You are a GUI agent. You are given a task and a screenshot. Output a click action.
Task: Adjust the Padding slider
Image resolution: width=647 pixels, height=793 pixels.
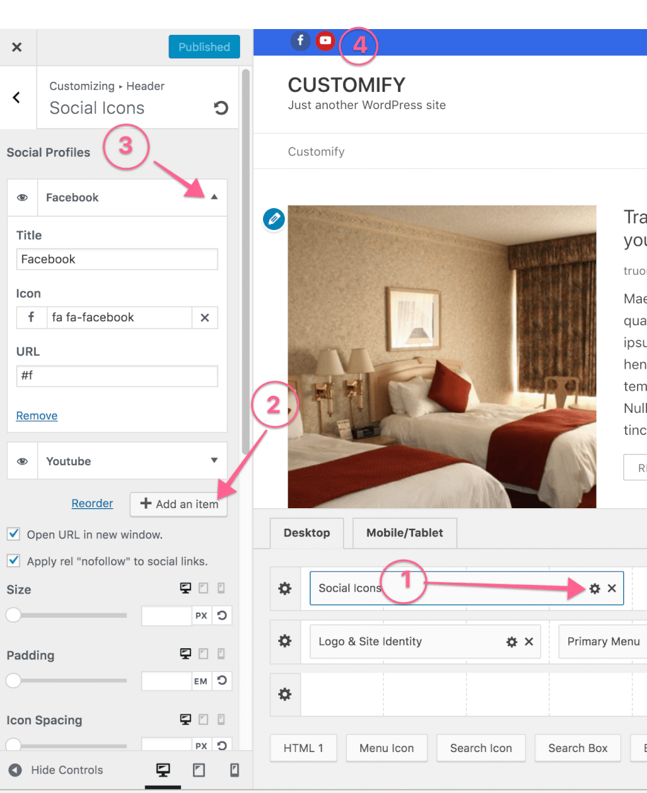click(x=67, y=681)
